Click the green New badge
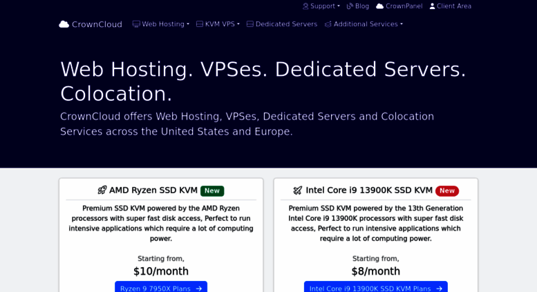 tap(212, 191)
